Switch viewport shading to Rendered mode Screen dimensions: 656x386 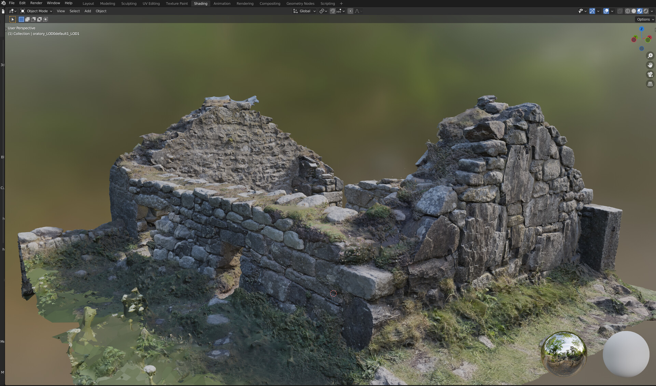[646, 11]
